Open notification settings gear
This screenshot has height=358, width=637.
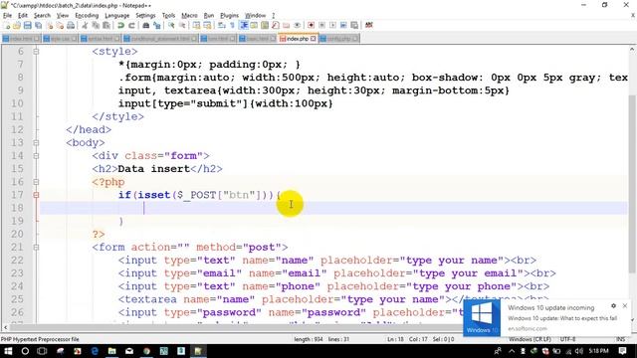pos(613,305)
